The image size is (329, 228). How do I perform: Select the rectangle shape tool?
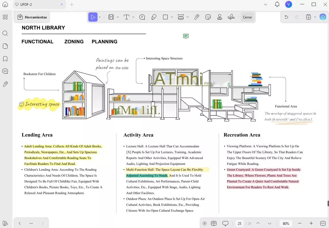(x=165, y=17)
